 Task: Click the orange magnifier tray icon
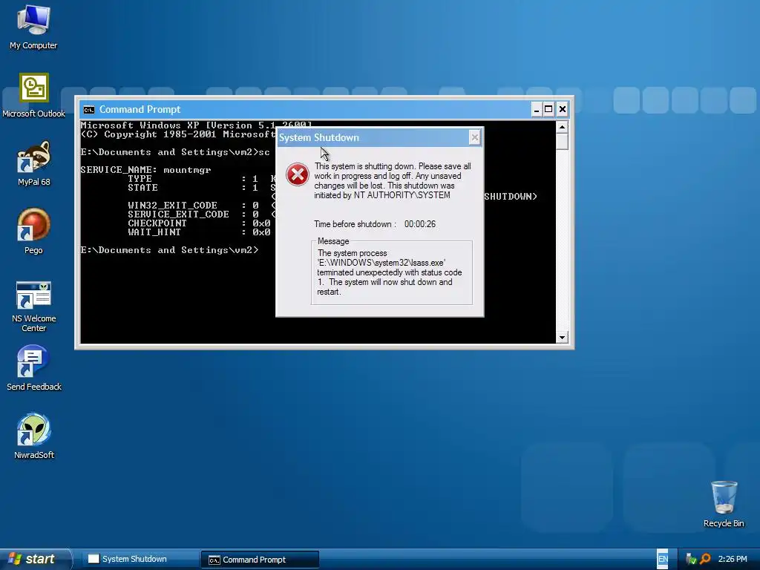[x=705, y=559]
